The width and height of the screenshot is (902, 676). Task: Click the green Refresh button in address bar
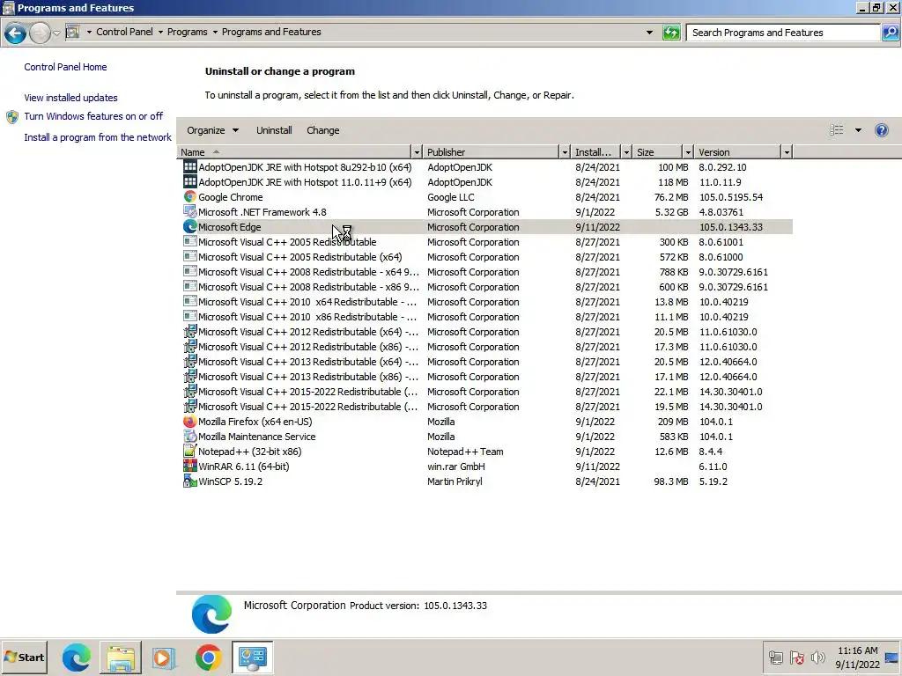670,33
